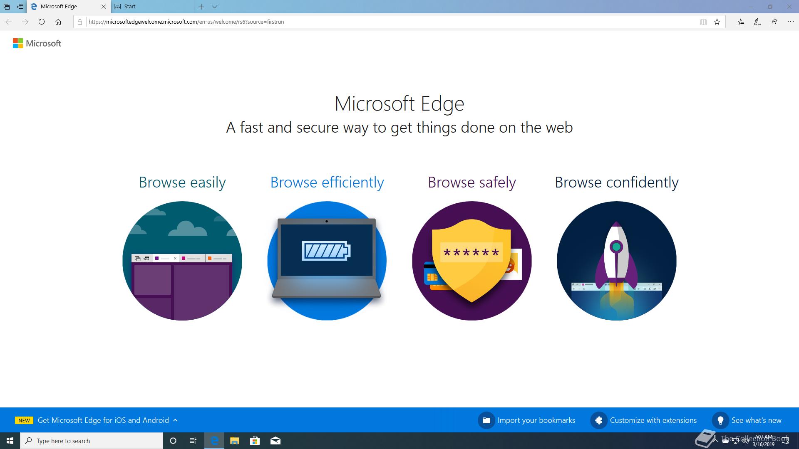Click the lightbulb icon
The width and height of the screenshot is (799, 449).
(x=720, y=420)
